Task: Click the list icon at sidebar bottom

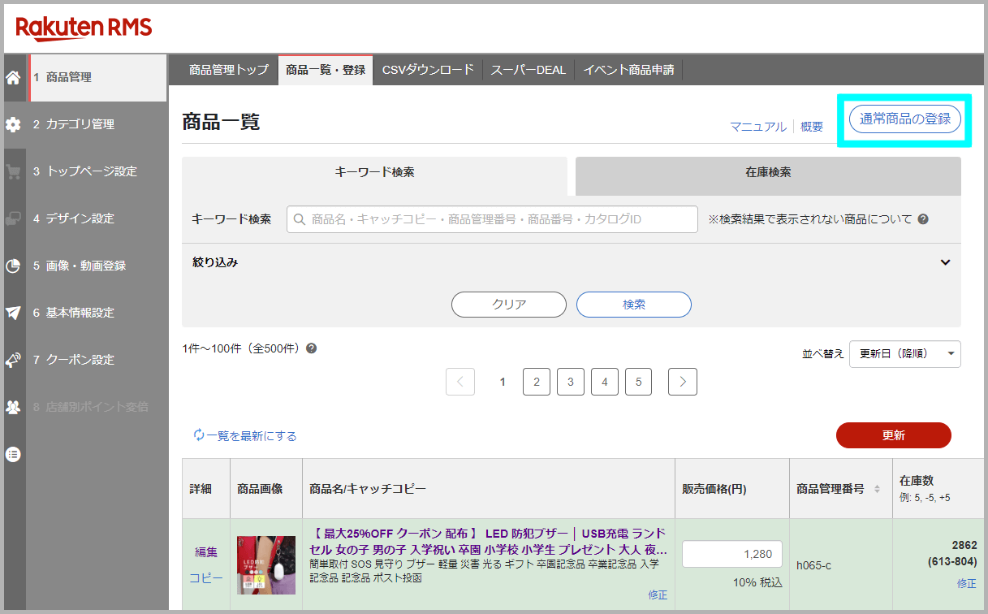Action: click(x=13, y=454)
